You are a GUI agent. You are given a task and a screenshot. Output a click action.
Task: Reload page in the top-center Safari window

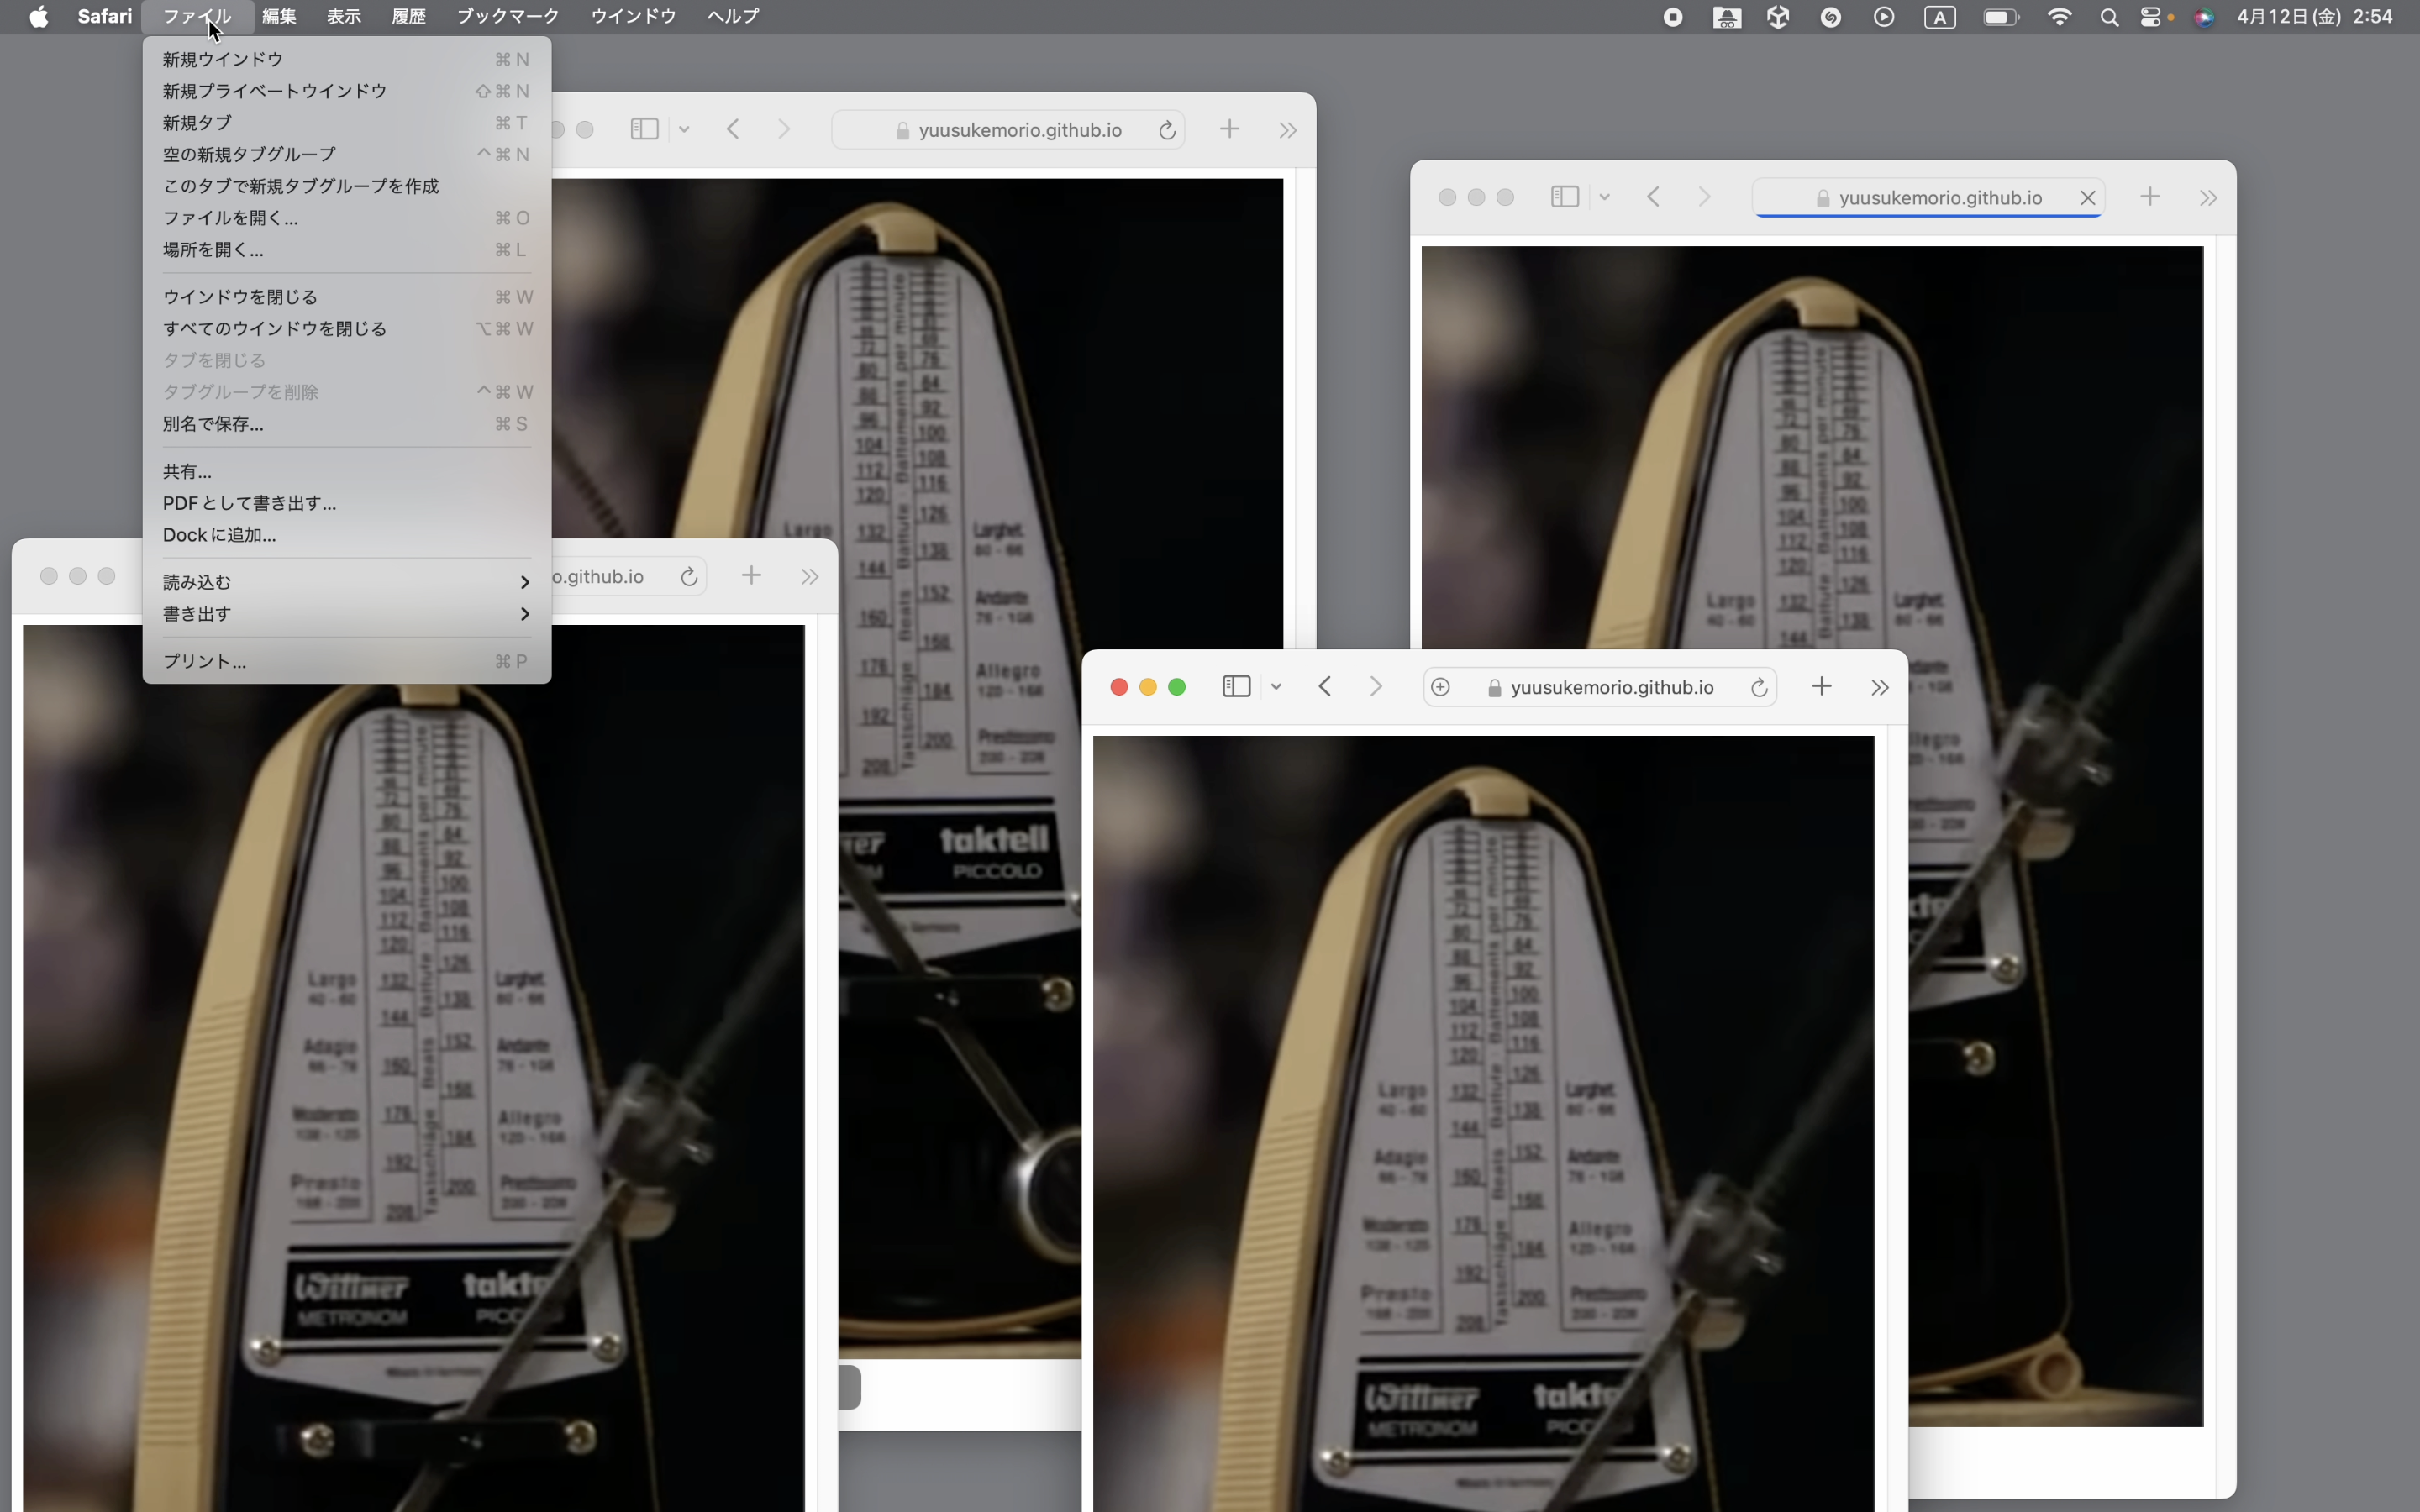click(x=1166, y=131)
